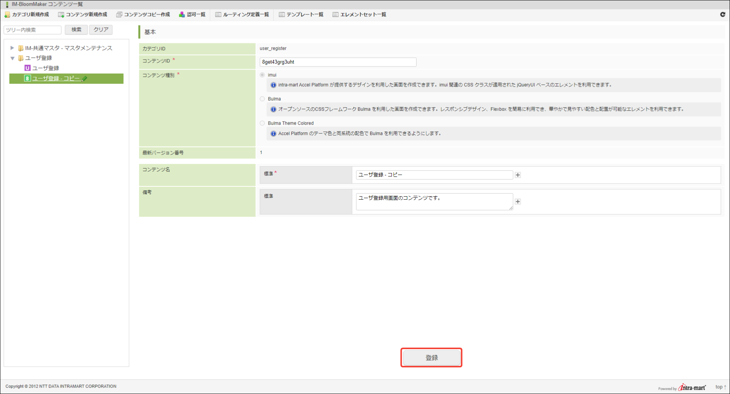Click the info icon under imui option

[x=273, y=85]
